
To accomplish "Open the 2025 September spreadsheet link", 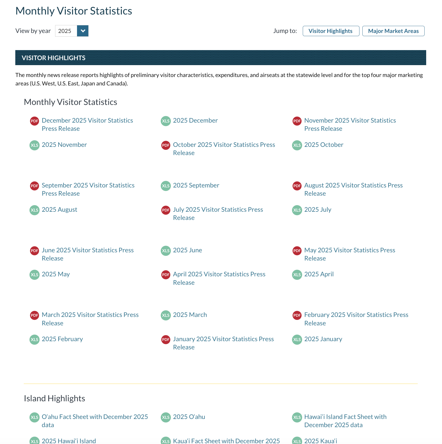I will click(196, 185).
